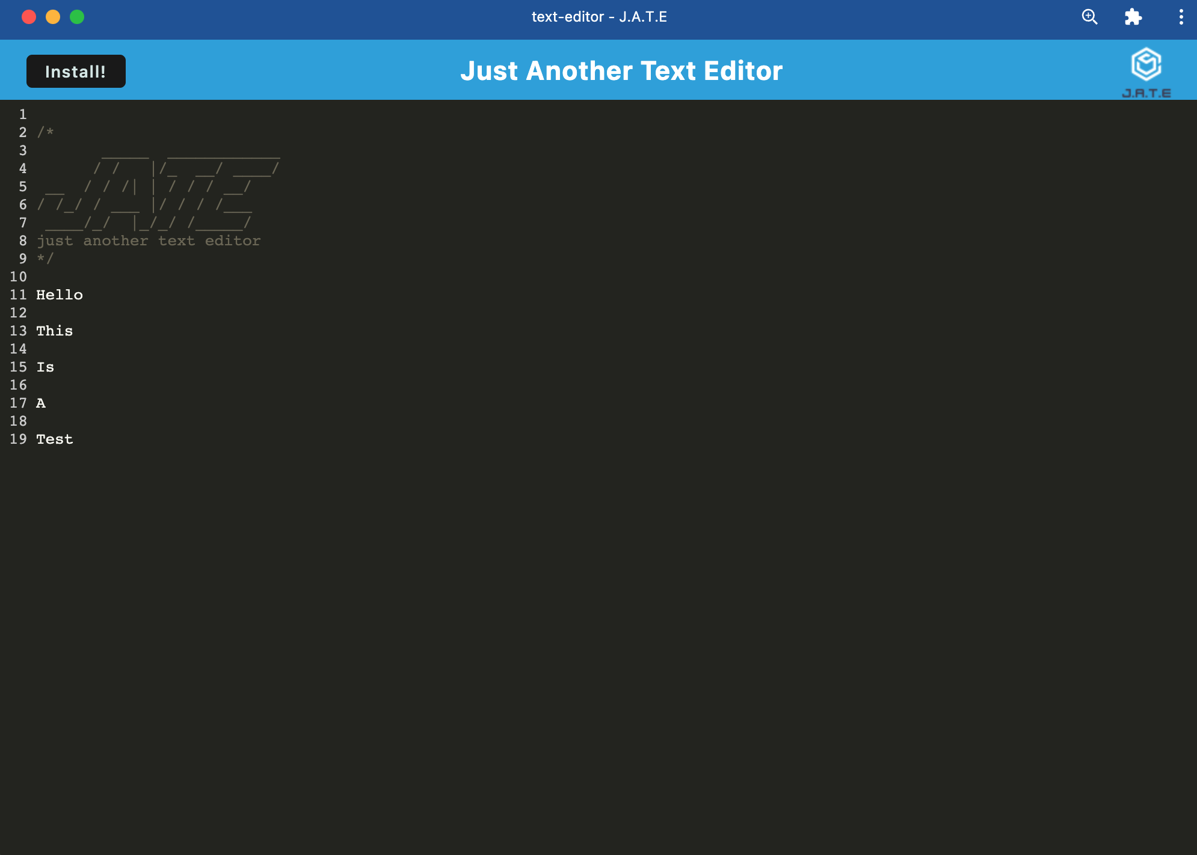The image size is (1197, 855).
Task: Click the zoom magnifier icon in title bar
Action: 1089,17
